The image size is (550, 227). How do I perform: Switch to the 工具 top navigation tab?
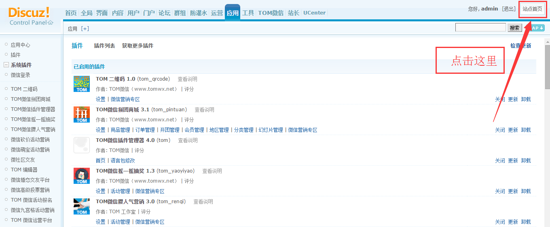click(x=248, y=13)
